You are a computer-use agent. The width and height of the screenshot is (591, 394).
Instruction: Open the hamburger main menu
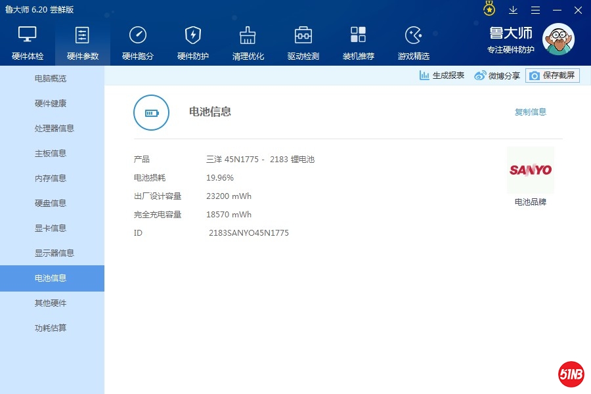535,10
